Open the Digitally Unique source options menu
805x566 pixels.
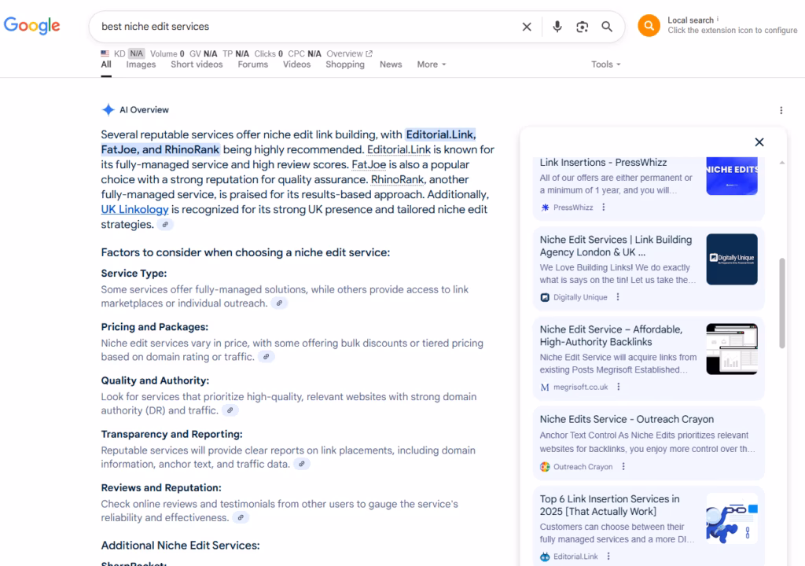tap(618, 297)
